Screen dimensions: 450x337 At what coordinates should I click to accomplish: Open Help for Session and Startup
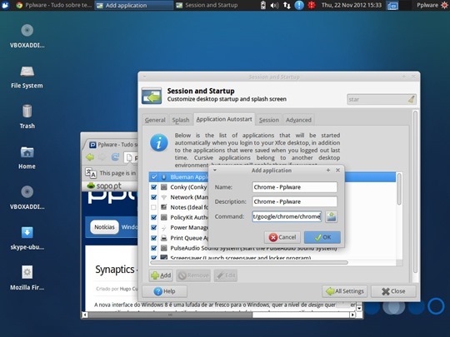(x=165, y=291)
